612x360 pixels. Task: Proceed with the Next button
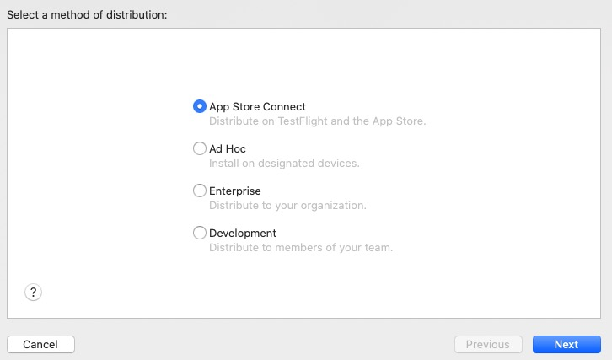pyautogui.click(x=566, y=344)
